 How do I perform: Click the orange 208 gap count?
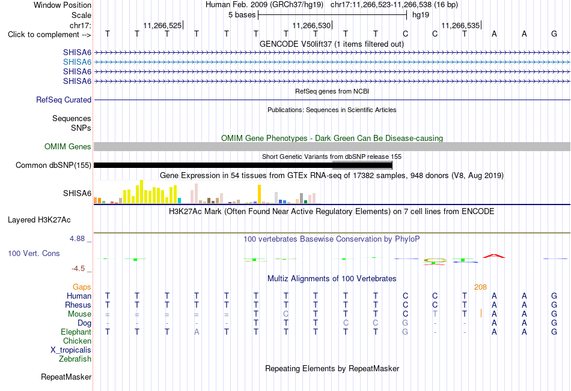click(480, 287)
